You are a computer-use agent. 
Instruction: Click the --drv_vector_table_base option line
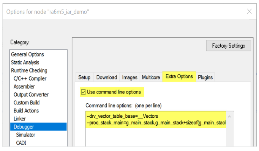click(122, 116)
